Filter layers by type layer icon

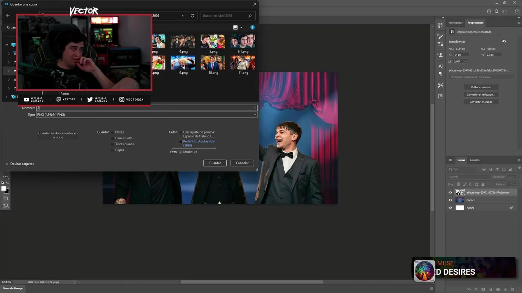498,169
